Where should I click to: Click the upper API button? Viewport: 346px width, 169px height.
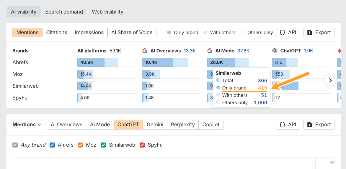point(288,32)
